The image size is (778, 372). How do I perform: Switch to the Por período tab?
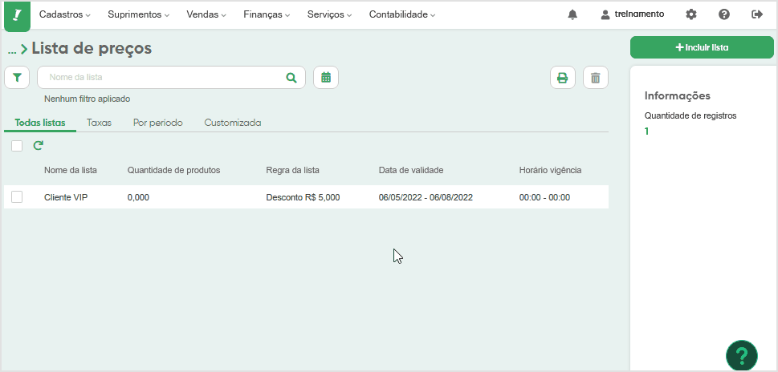158,123
